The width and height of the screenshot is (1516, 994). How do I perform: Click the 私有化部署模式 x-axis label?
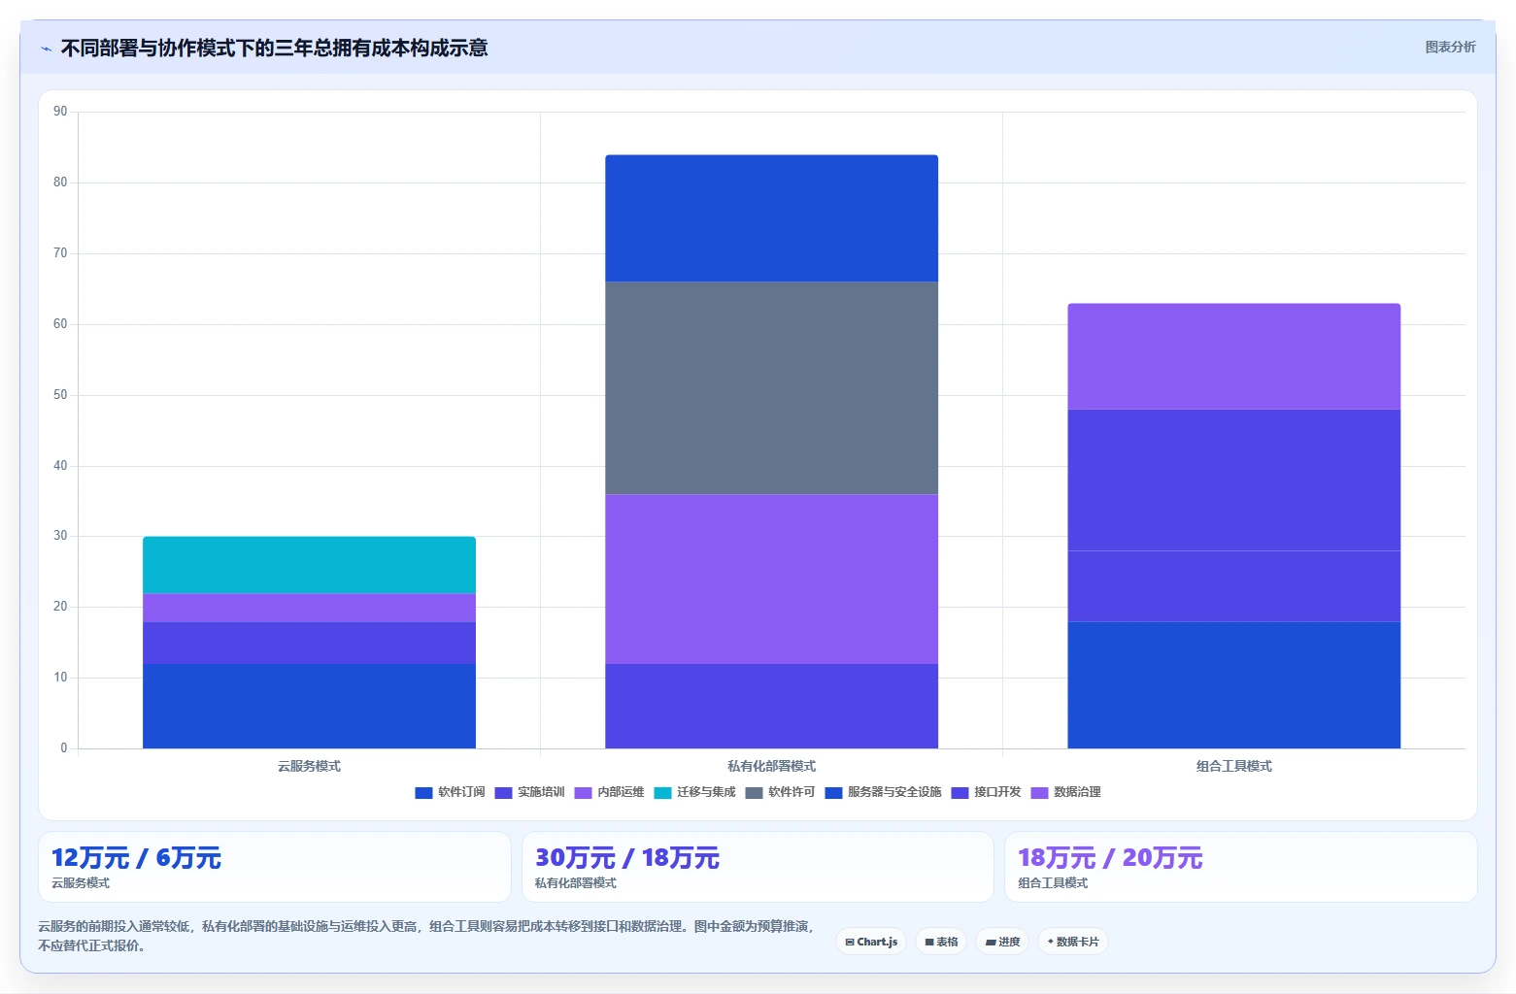coord(771,766)
